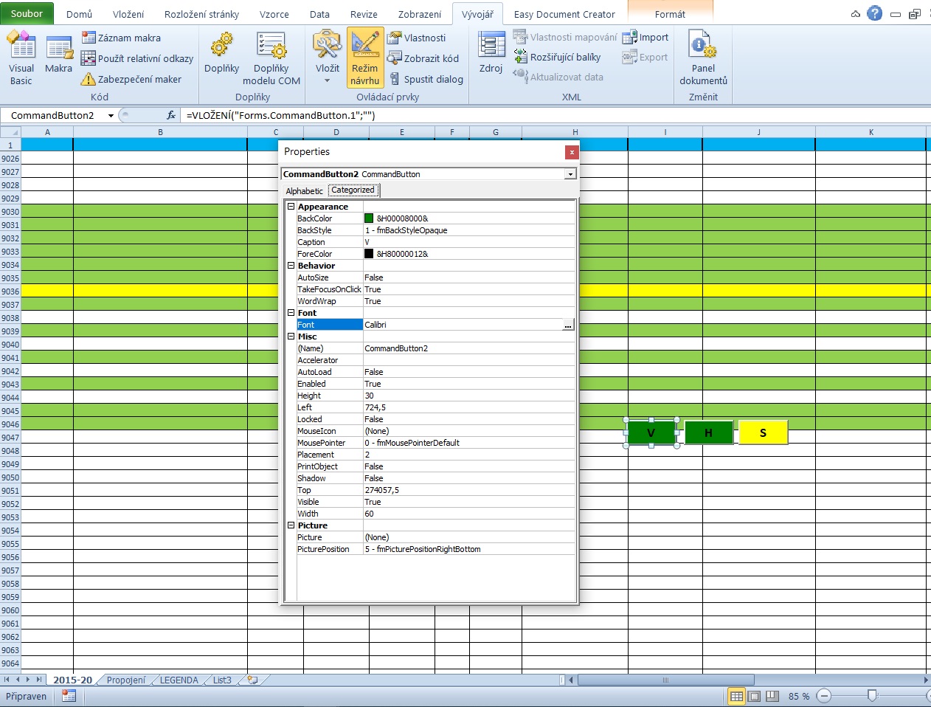The width and height of the screenshot is (931, 707).
Task: Toggle Použít relativní odkazy
Action: (x=137, y=58)
